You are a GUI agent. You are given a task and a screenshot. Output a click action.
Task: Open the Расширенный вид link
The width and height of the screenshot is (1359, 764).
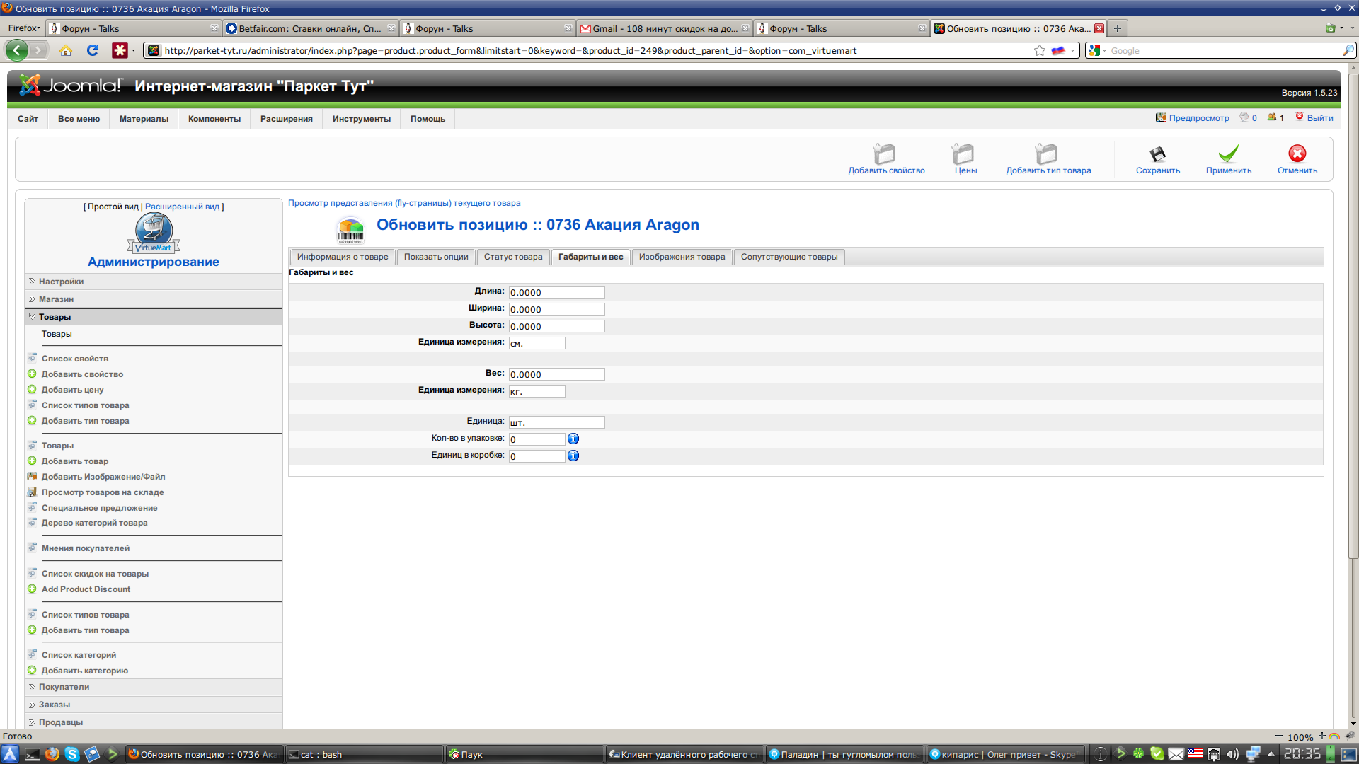tap(182, 207)
